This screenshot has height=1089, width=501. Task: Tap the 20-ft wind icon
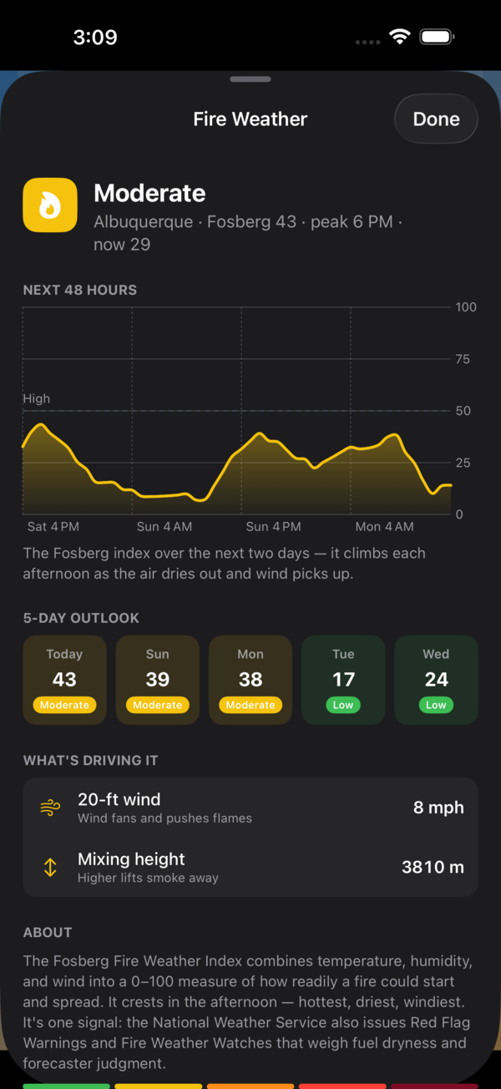pos(50,808)
